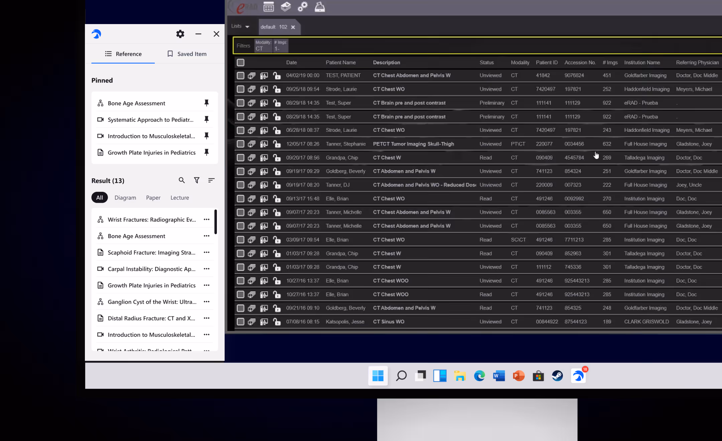Expand the Lists dropdown arrow

click(247, 27)
